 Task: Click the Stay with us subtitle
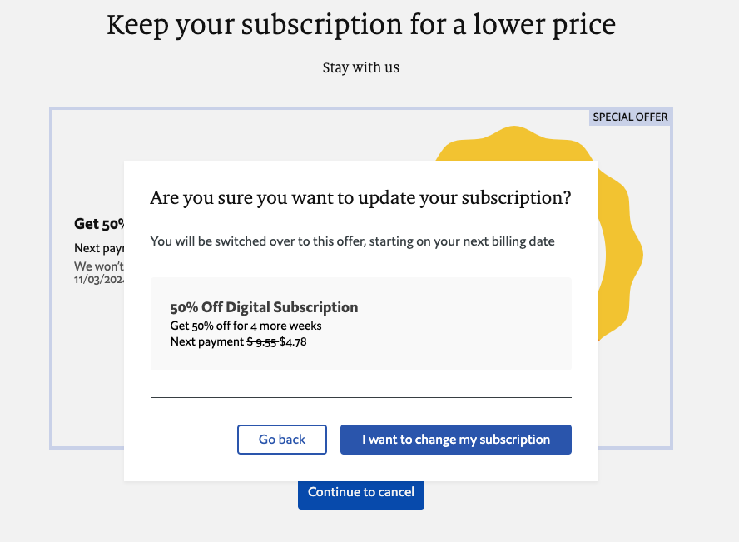360,67
